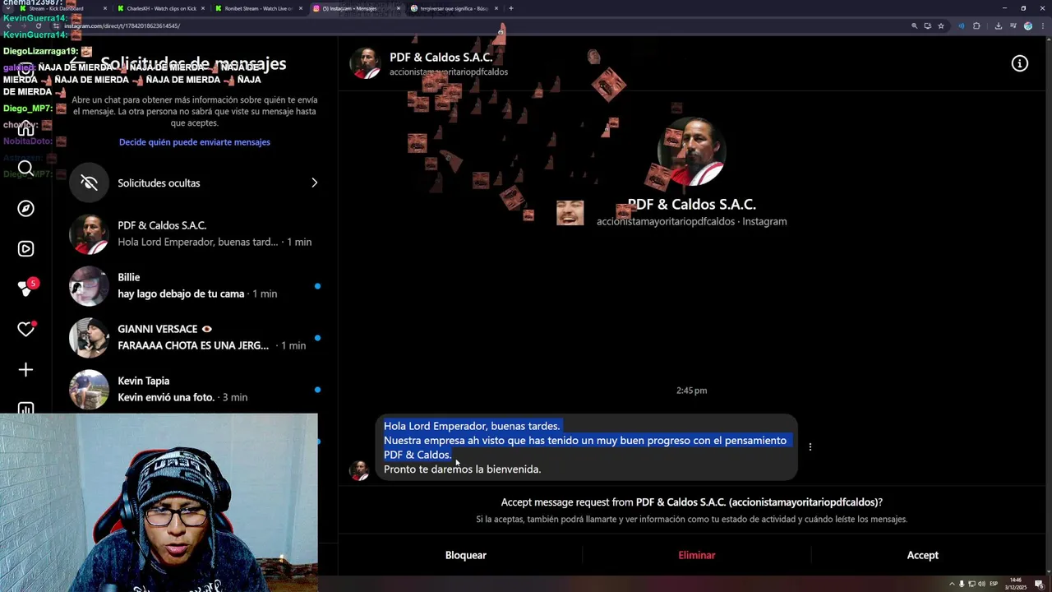Switch to Stream - Kick Dashboard tab
The width and height of the screenshot is (1052, 592).
click(x=62, y=8)
